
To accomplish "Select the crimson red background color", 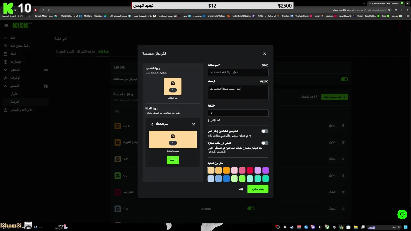I will point(250,170).
